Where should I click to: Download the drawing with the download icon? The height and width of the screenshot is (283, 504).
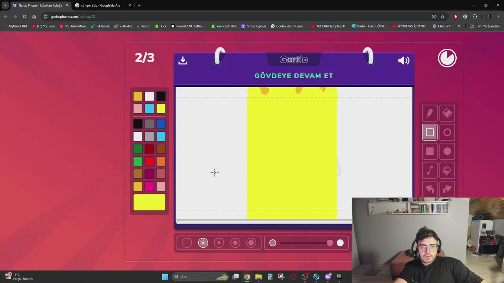click(183, 60)
